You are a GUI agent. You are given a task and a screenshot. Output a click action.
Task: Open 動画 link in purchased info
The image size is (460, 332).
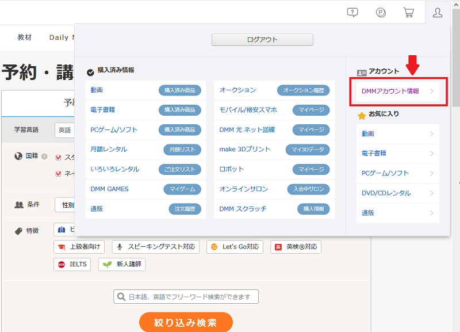click(x=97, y=90)
